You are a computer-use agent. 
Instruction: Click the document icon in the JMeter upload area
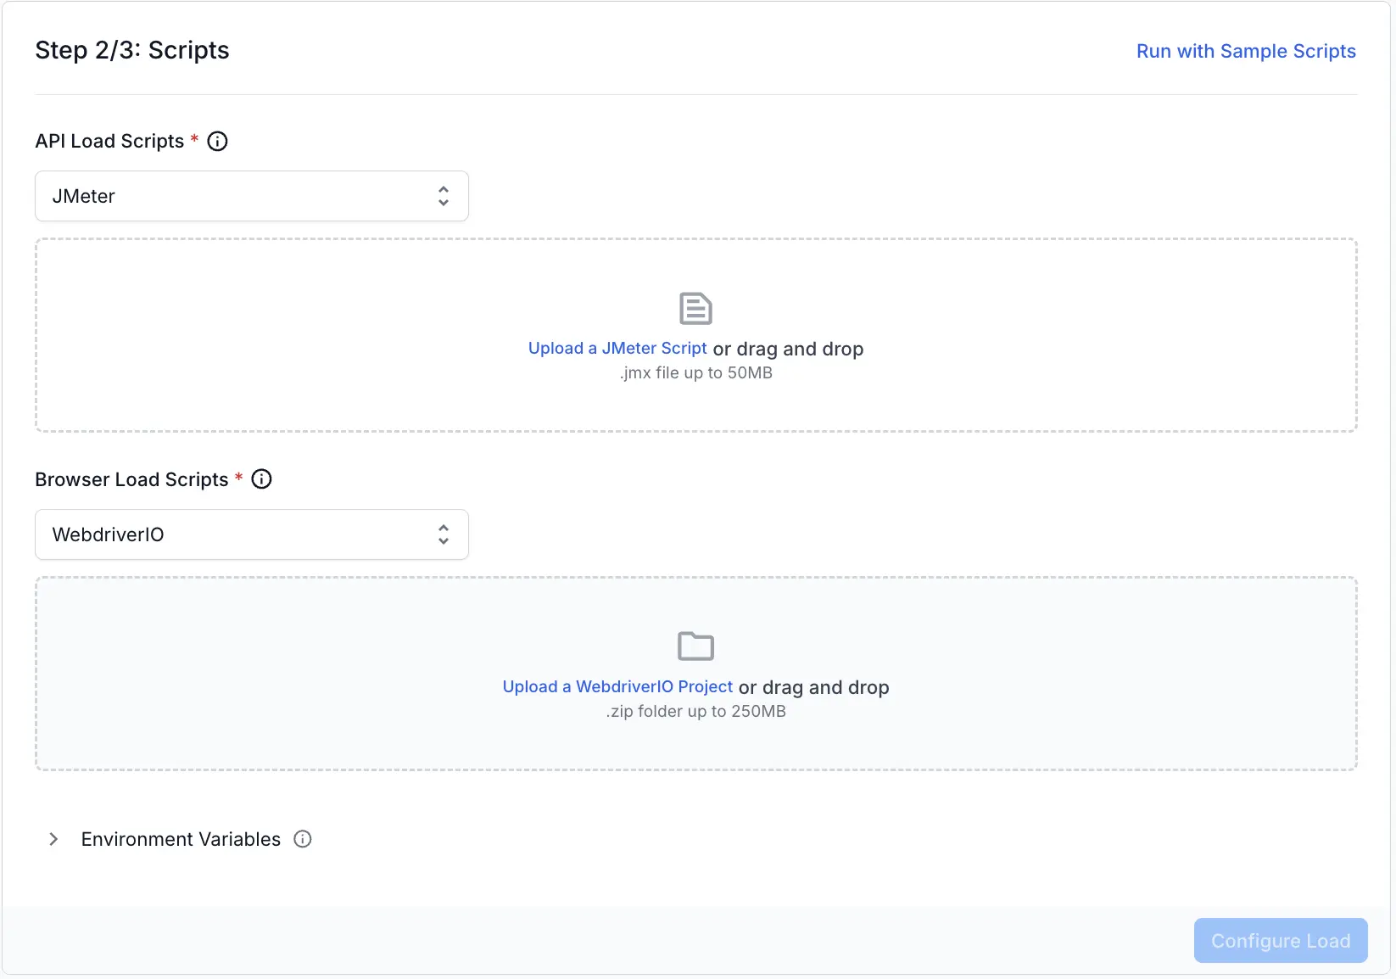(x=695, y=308)
